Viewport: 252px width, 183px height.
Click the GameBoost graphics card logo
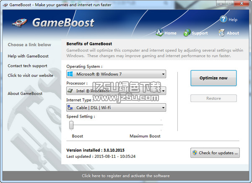pyautogui.click(x=19, y=23)
